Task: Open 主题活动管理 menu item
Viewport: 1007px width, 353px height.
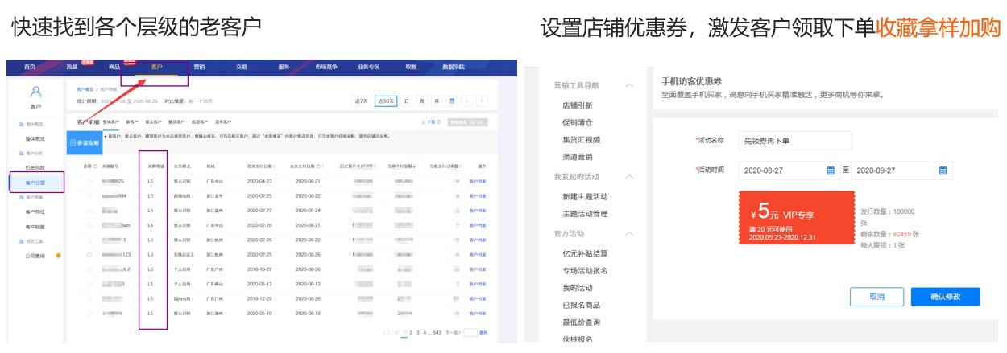Action: pos(585,214)
